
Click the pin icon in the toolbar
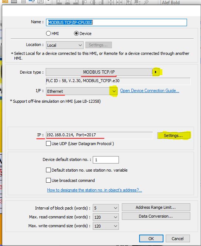[146, 2]
